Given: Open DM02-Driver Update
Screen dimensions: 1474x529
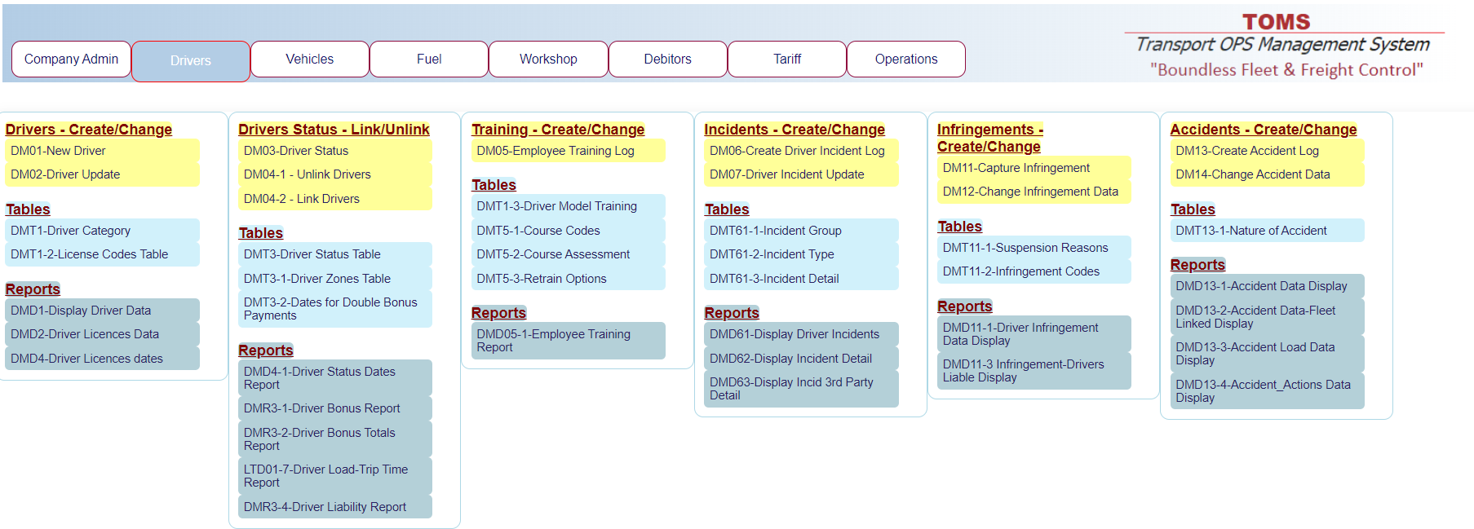Looking at the screenshot, I should coord(65,174).
